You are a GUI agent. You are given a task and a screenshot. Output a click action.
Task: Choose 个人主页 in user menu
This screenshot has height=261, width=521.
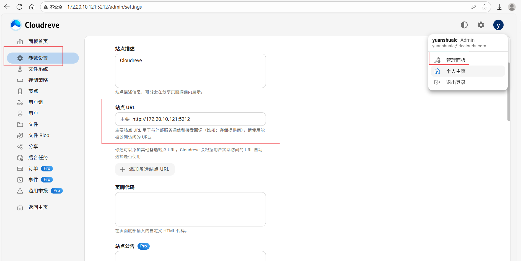pos(468,71)
